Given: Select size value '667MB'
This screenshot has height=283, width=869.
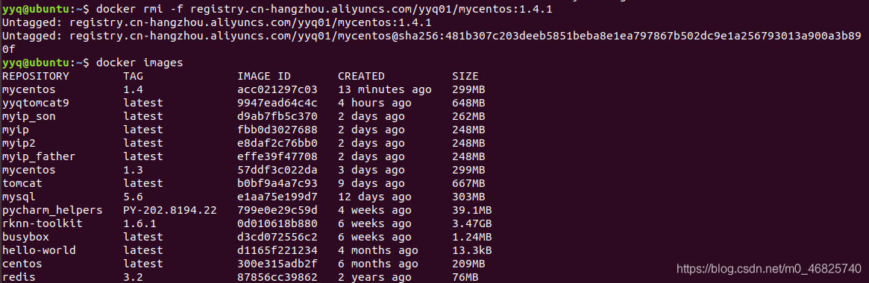Looking at the screenshot, I should pos(468,182).
